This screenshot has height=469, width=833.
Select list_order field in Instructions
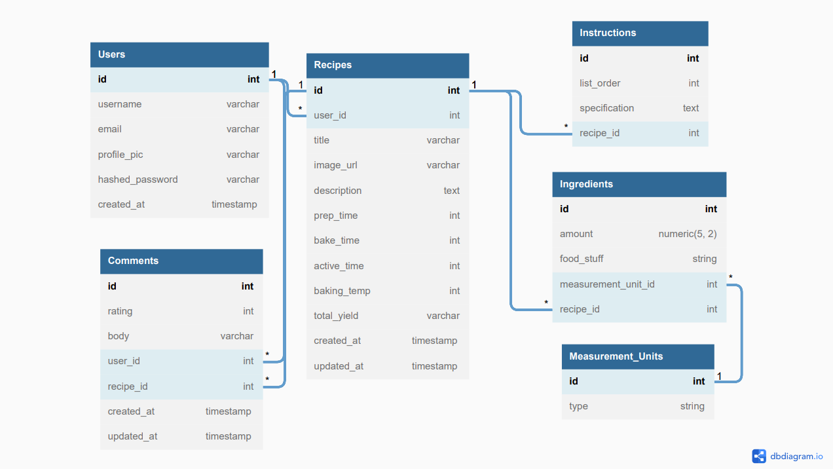click(x=640, y=83)
